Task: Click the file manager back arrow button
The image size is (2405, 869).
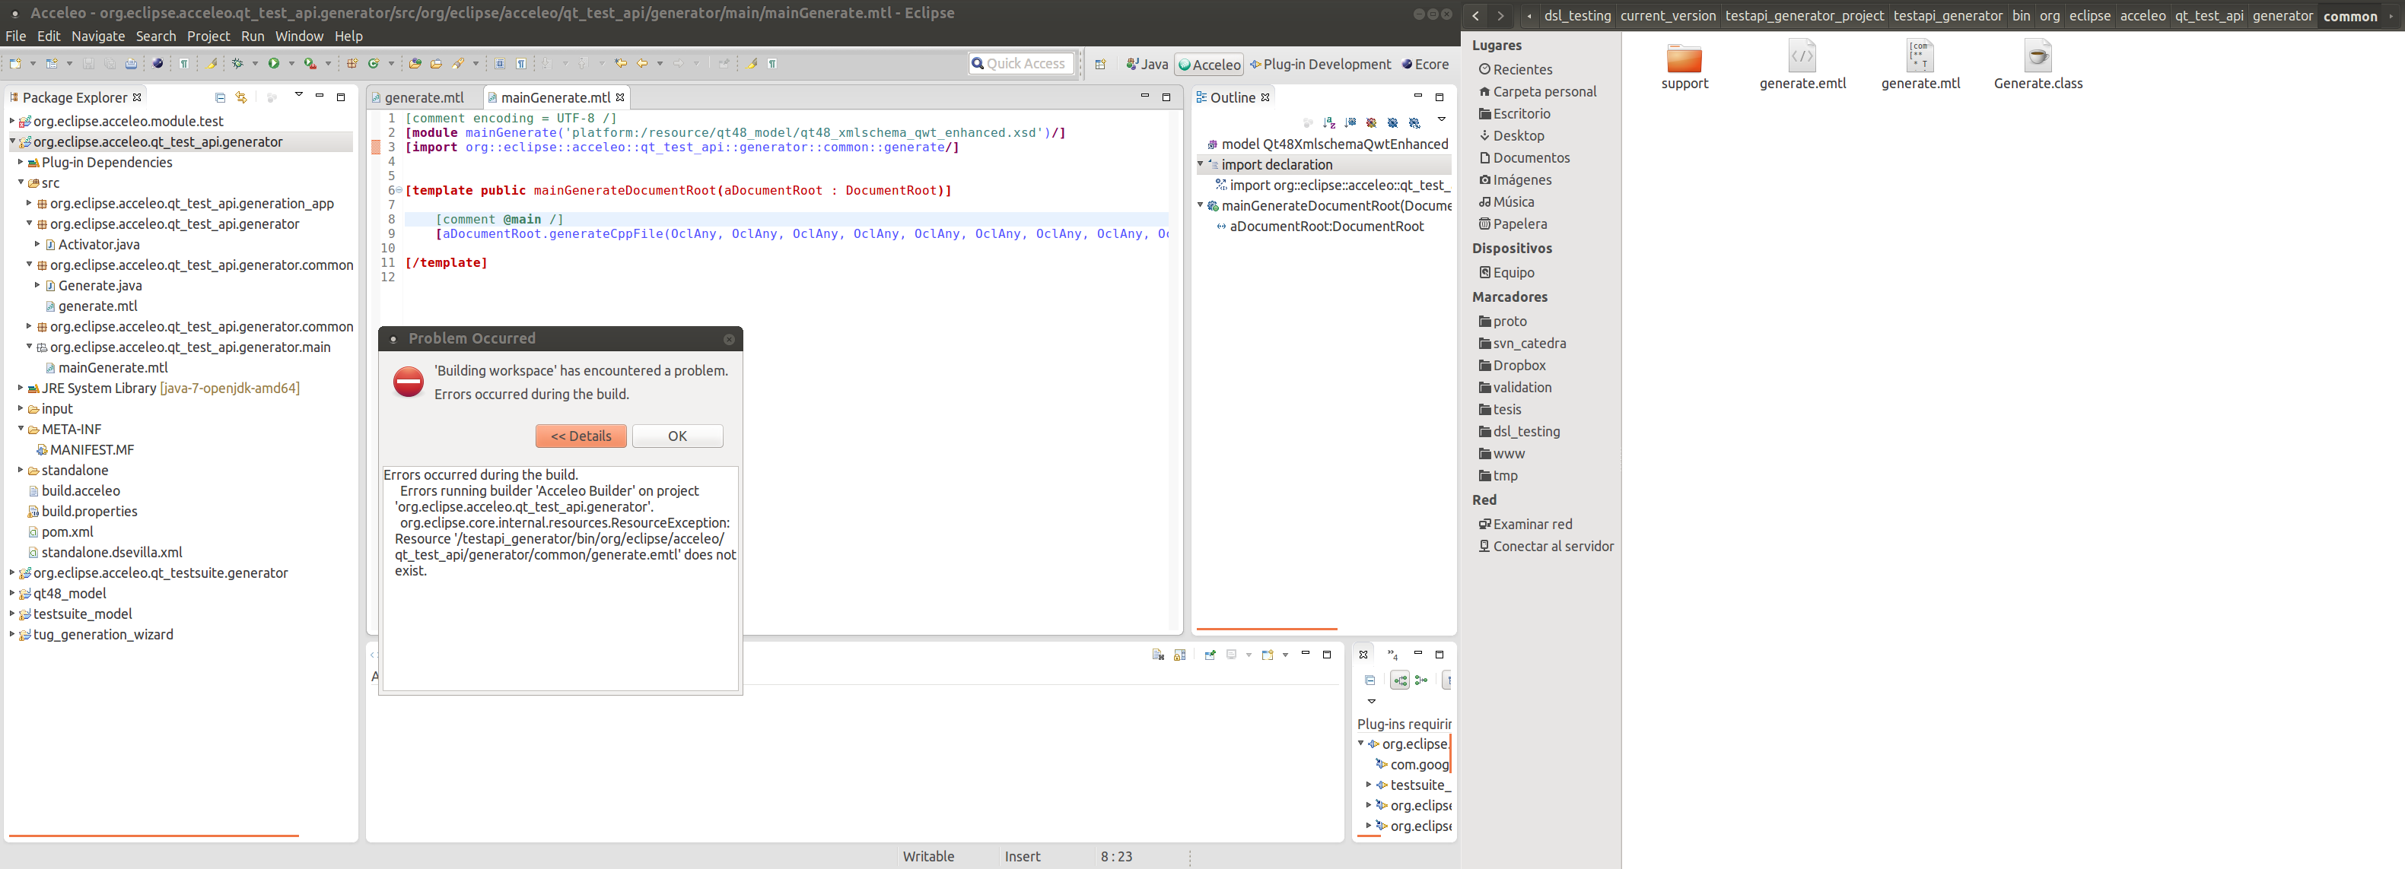Action: click(x=1475, y=16)
